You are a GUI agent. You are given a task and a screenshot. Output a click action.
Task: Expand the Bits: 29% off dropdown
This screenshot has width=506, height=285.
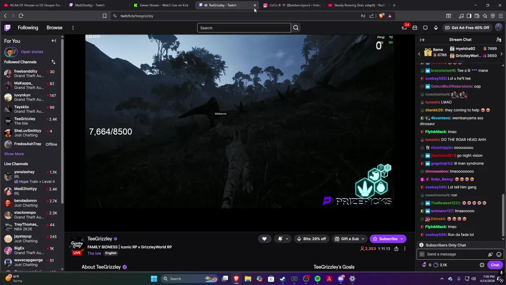(x=312, y=239)
